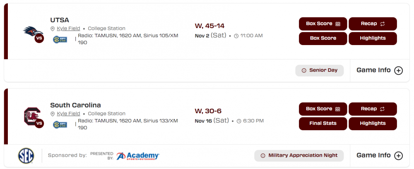Viewport: 414px width, 169px height.
Task: View Final Stats for South Carolina game
Action: [323, 123]
